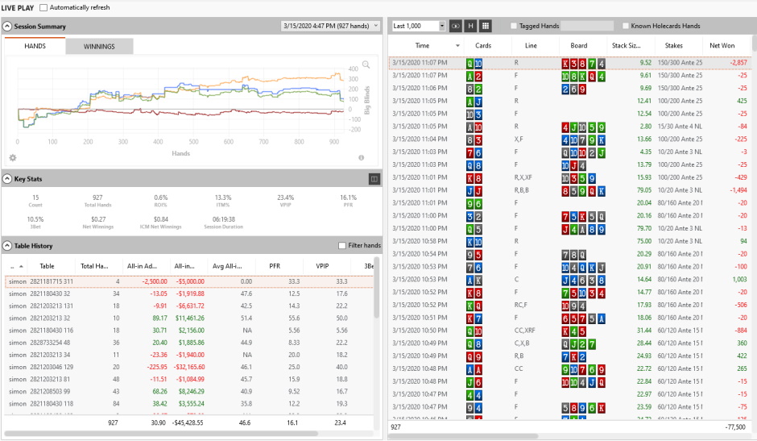
Task: Select table row simon 2821181715 311
Action: (x=188, y=281)
